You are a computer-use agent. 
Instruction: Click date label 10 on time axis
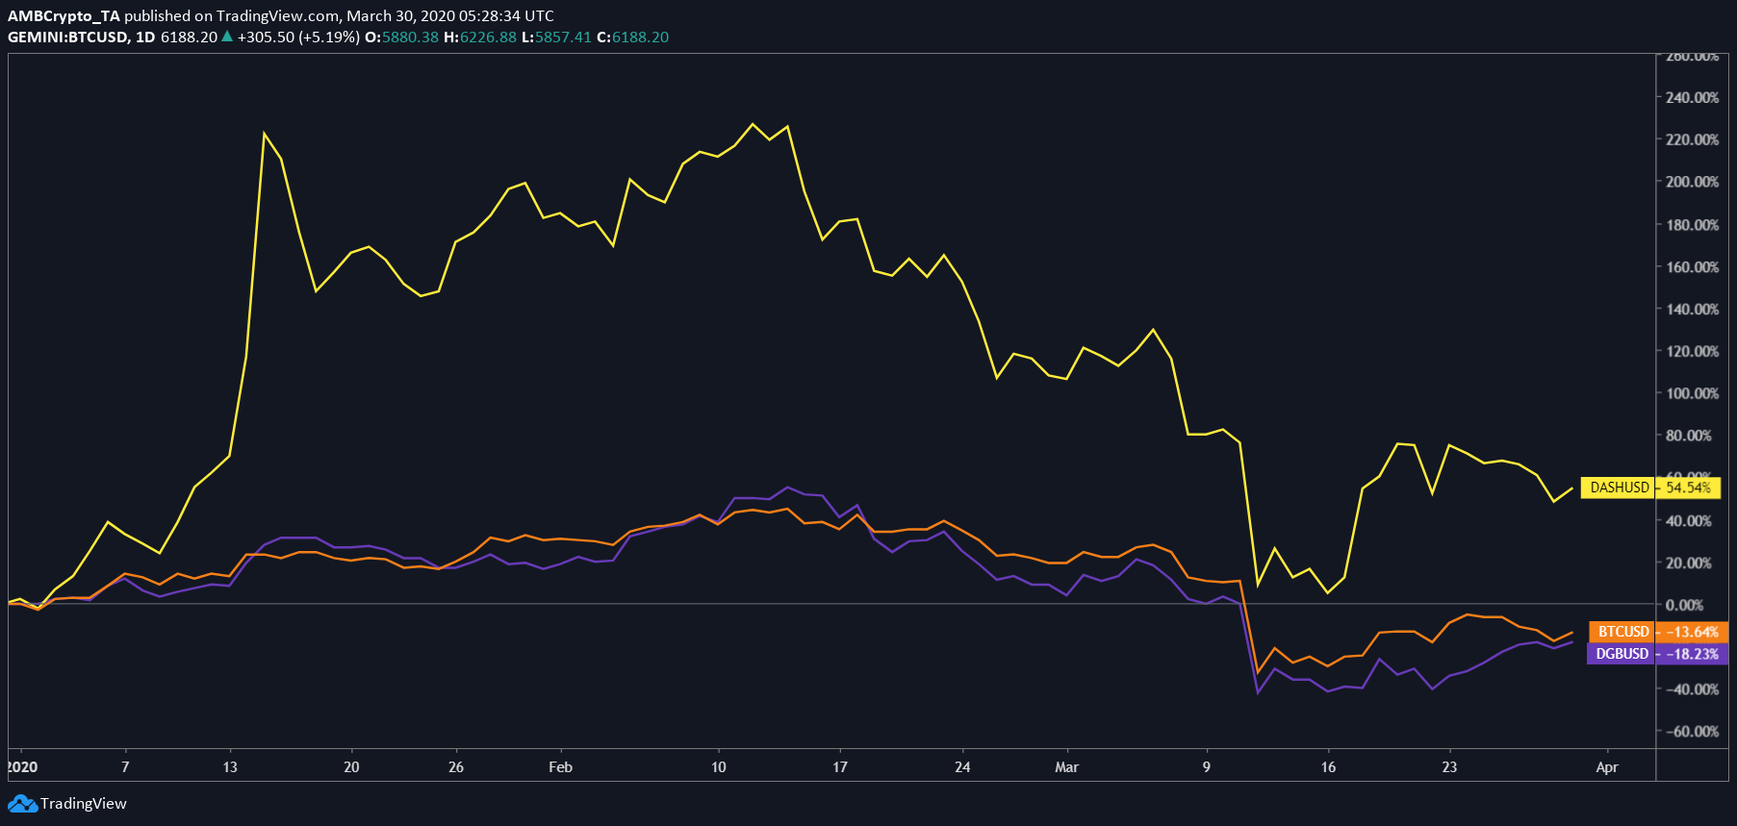[x=718, y=767]
